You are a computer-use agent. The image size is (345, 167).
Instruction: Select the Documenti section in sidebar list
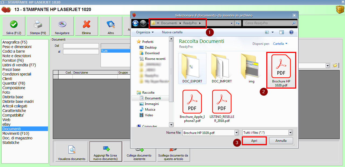[x=25, y=129]
